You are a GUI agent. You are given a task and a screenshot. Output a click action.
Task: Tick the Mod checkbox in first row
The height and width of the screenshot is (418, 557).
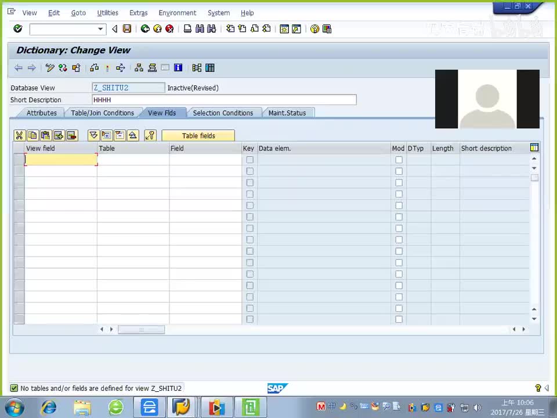[399, 160]
